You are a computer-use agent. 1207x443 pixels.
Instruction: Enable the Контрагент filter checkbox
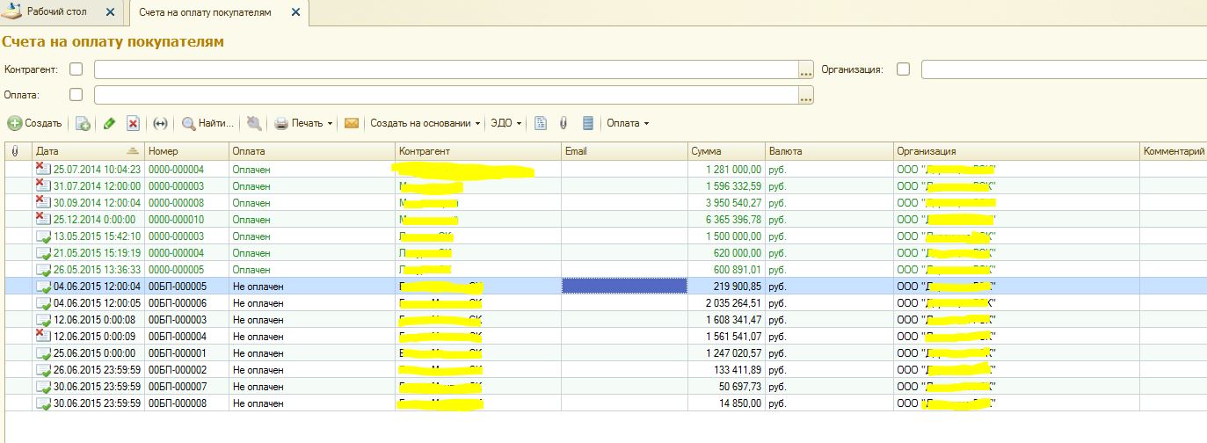(x=76, y=69)
